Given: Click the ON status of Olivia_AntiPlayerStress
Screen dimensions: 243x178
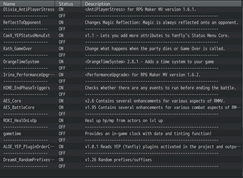Looking at the screenshot, I should (x=61, y=9).
